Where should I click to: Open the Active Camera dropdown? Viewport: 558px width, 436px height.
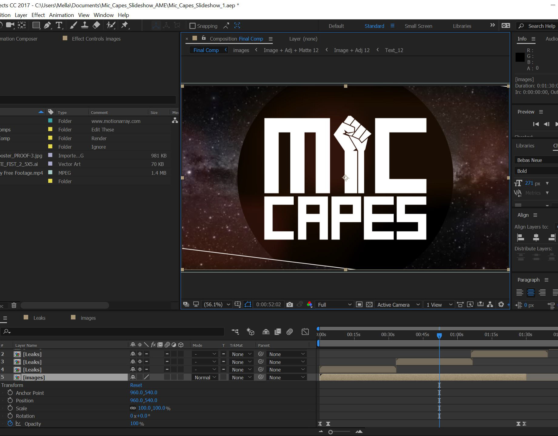pyautogui.click(x=398, y=305)
